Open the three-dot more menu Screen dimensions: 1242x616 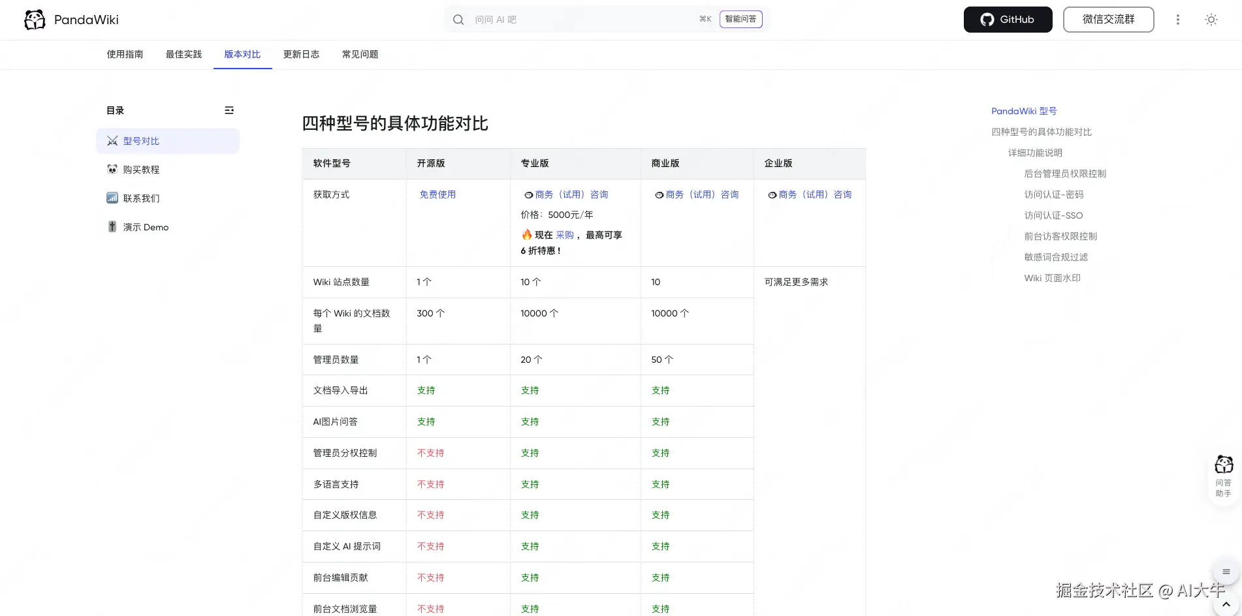[x=1178, y=20]
